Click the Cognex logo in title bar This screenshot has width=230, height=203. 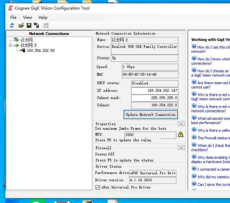[x=11, y=8]
